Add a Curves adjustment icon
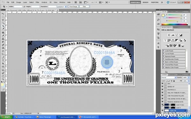191x119 pixels. (x=177, y=35)
